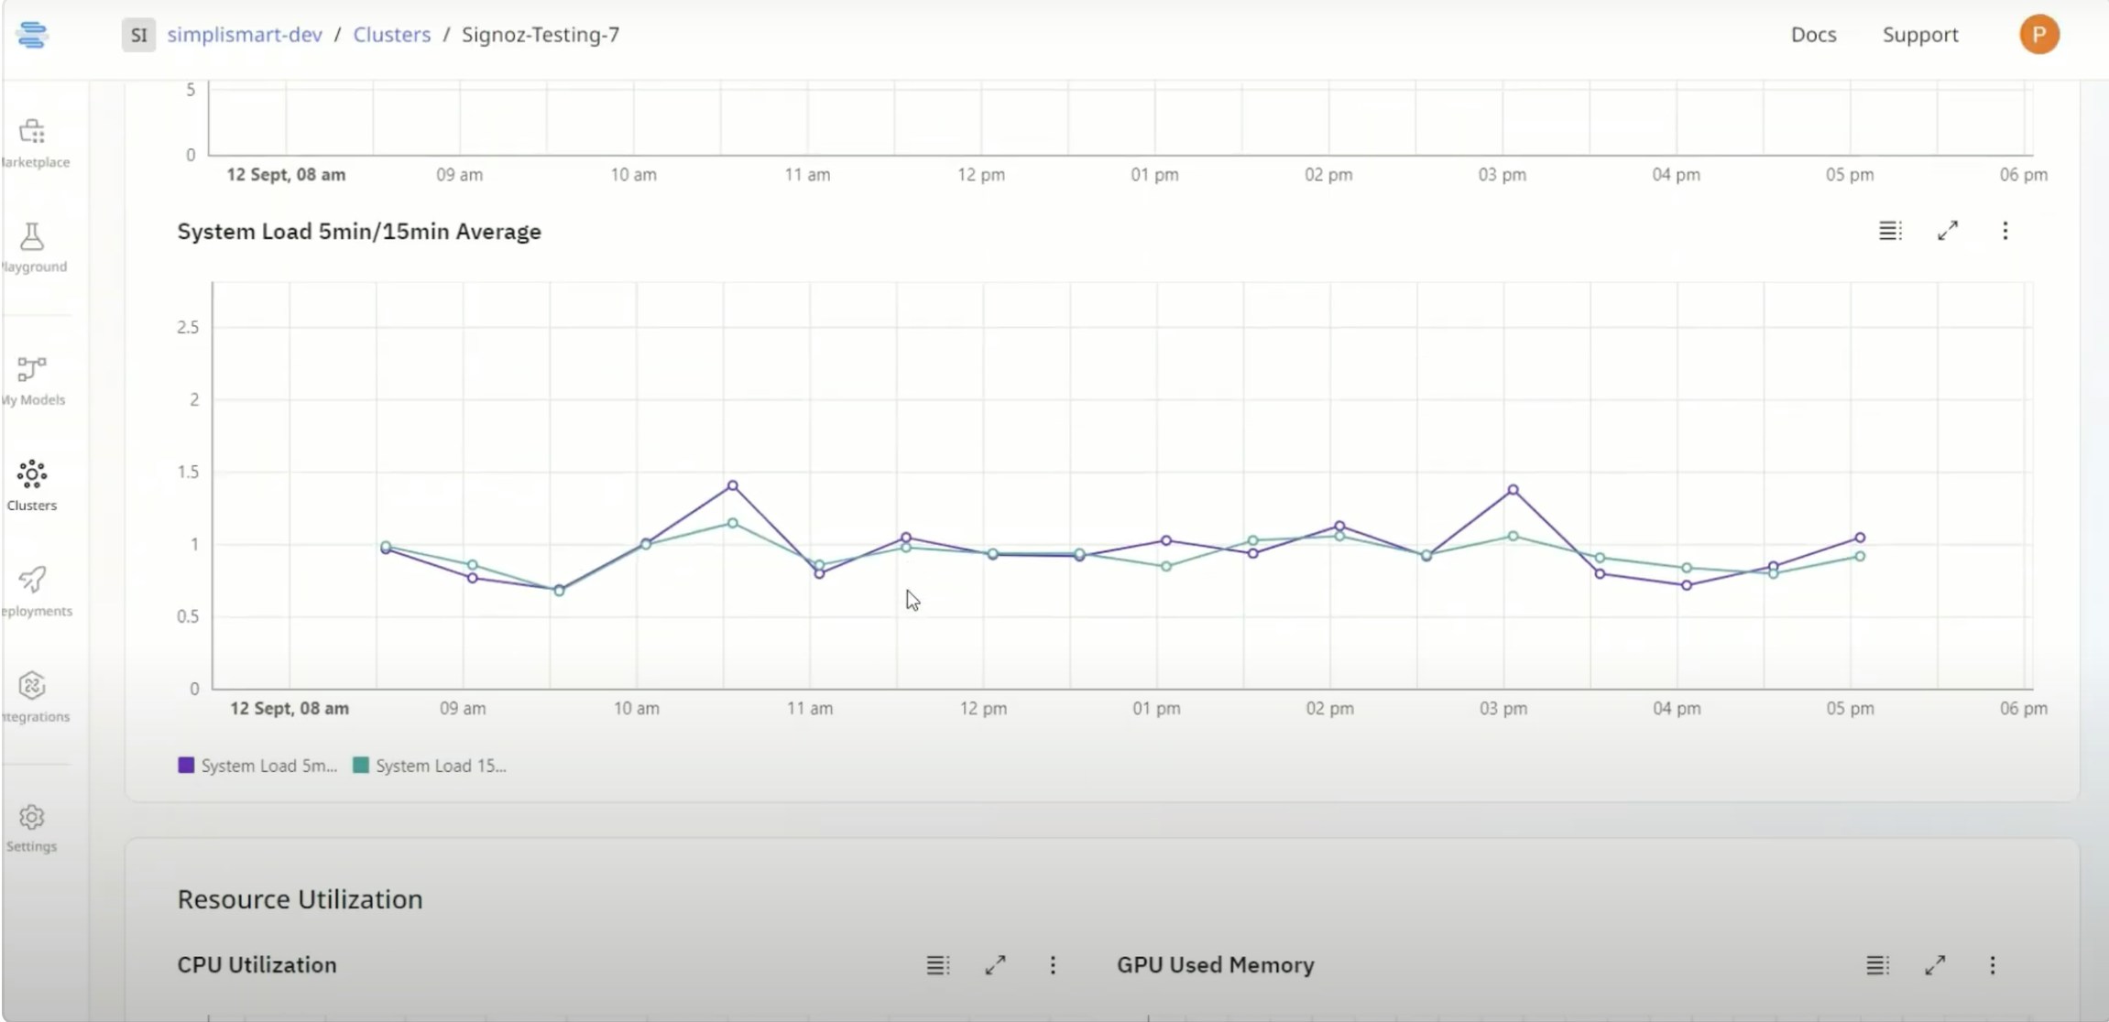2109x1022 pixels.
Task: Toggle System Load 5m legend series
Action: [x=257, y=766]
